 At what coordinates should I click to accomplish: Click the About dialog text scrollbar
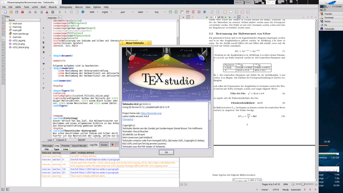(x=210, y=125)
